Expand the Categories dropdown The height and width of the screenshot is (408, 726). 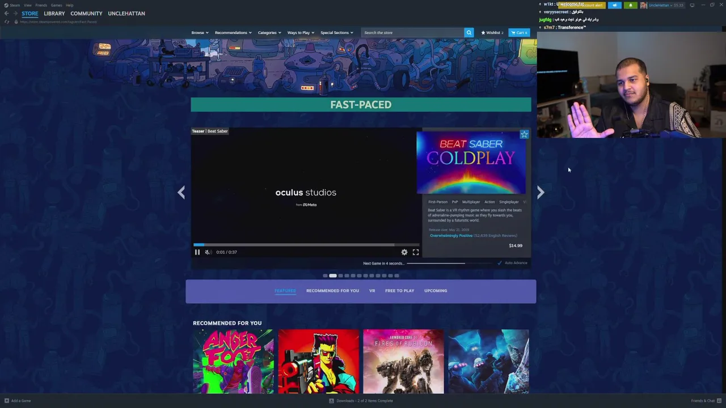(269, 32)
